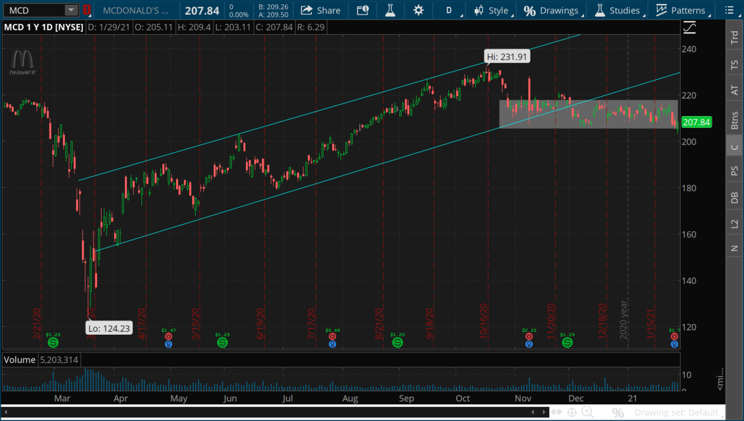Click the horizontal expand arrows icon
The height and width of the screenshot is (421, 744).
point(557,412)
